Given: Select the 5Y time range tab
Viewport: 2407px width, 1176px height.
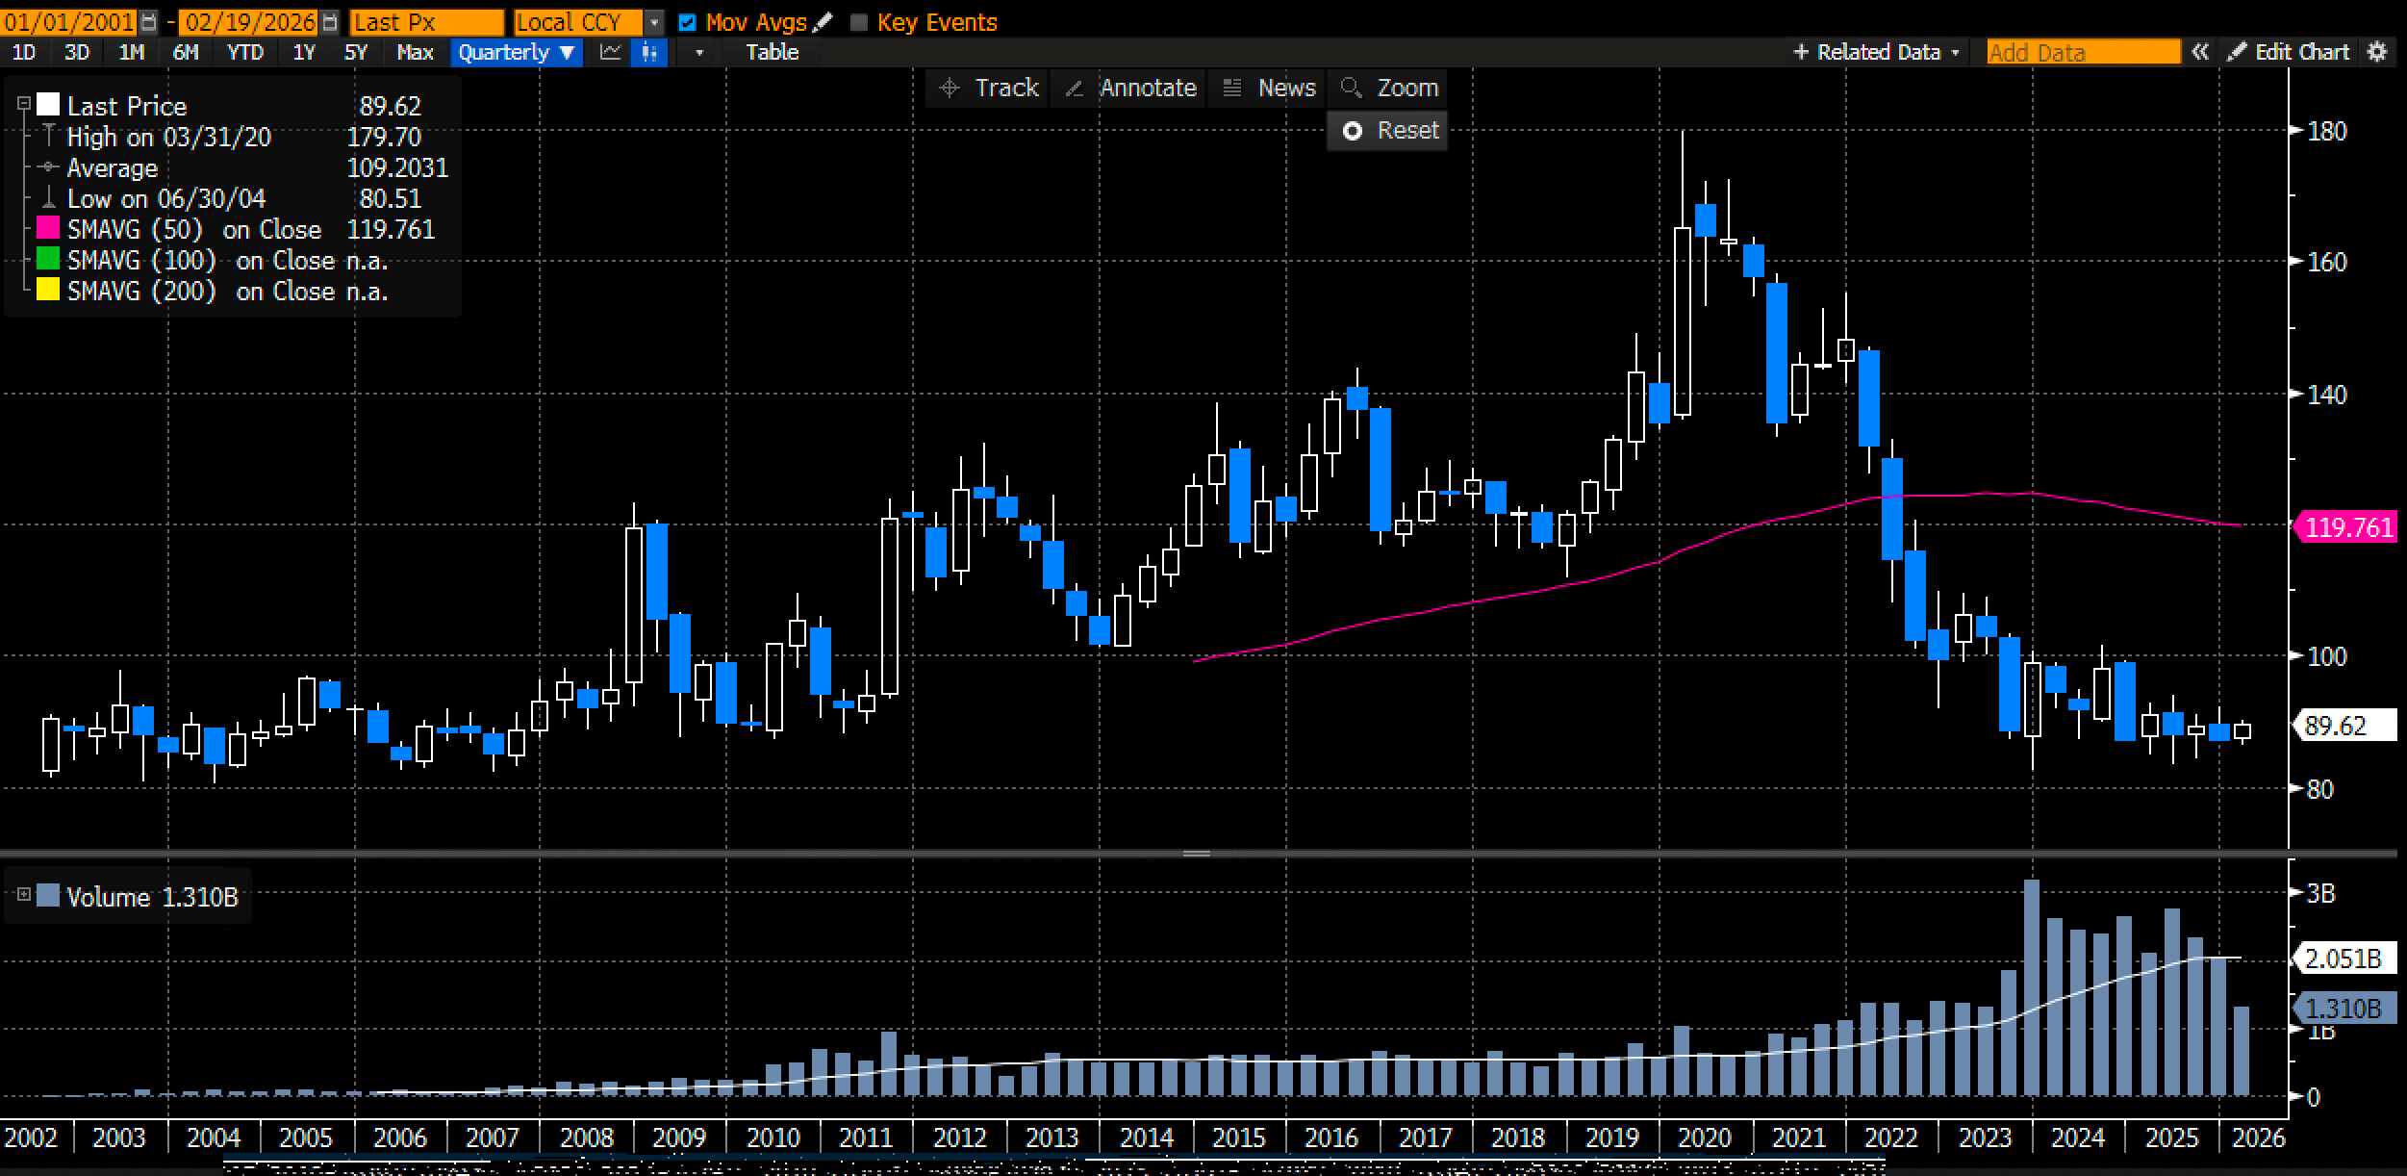Looking at the screenshot, I should pos(356,52).
